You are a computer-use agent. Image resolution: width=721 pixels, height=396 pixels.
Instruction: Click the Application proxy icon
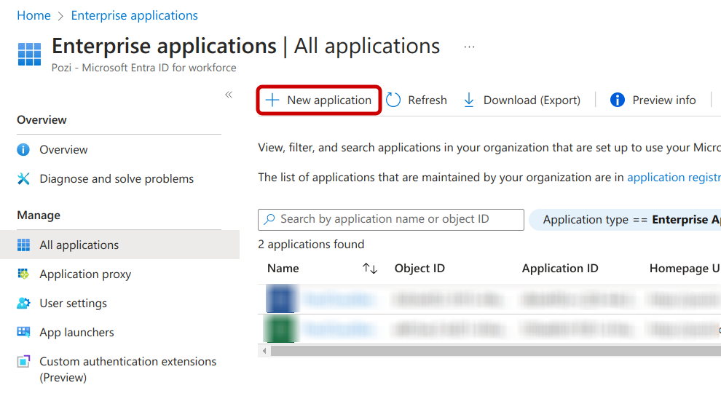pyautogui.click(x=24, y=274)
